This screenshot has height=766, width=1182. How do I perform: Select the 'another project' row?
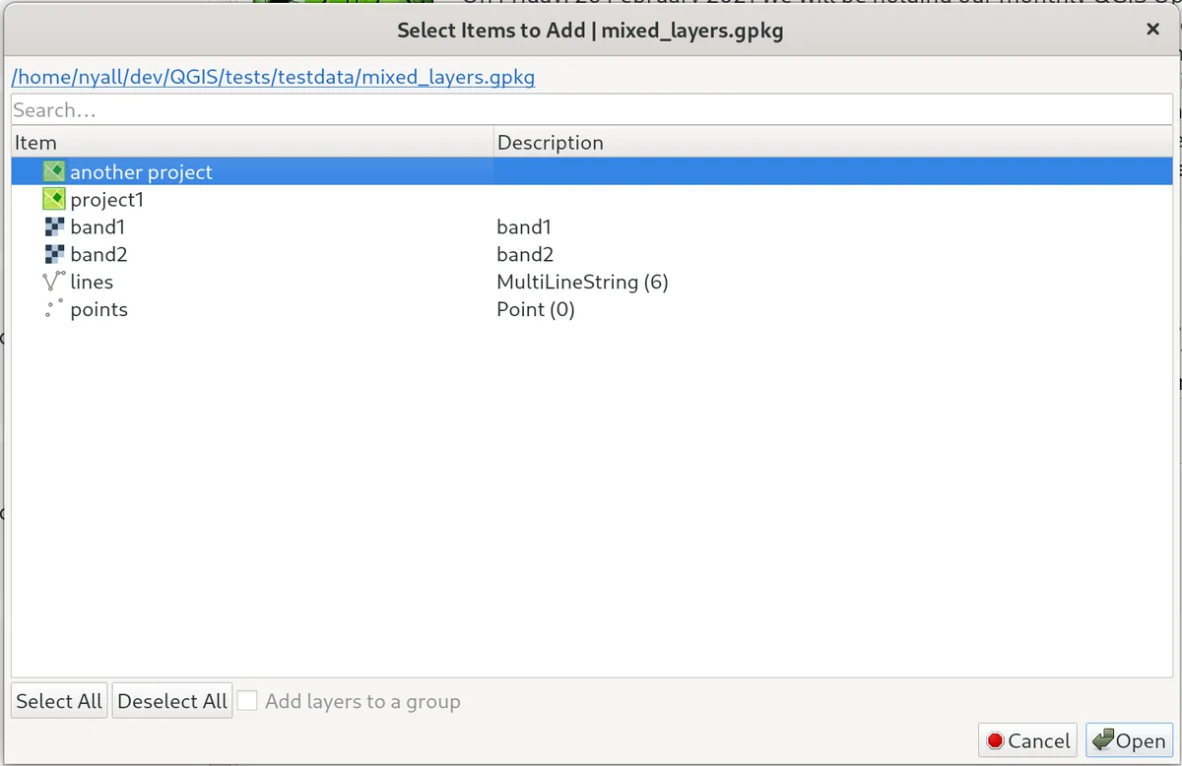[141, 172]
